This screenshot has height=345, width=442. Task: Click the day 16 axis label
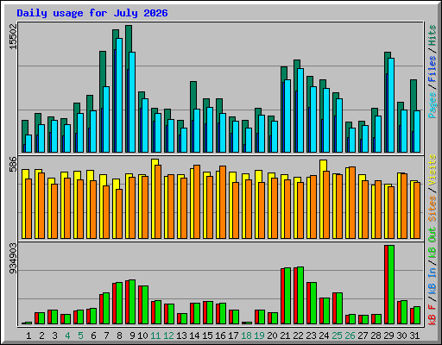(x=220, y=336)
